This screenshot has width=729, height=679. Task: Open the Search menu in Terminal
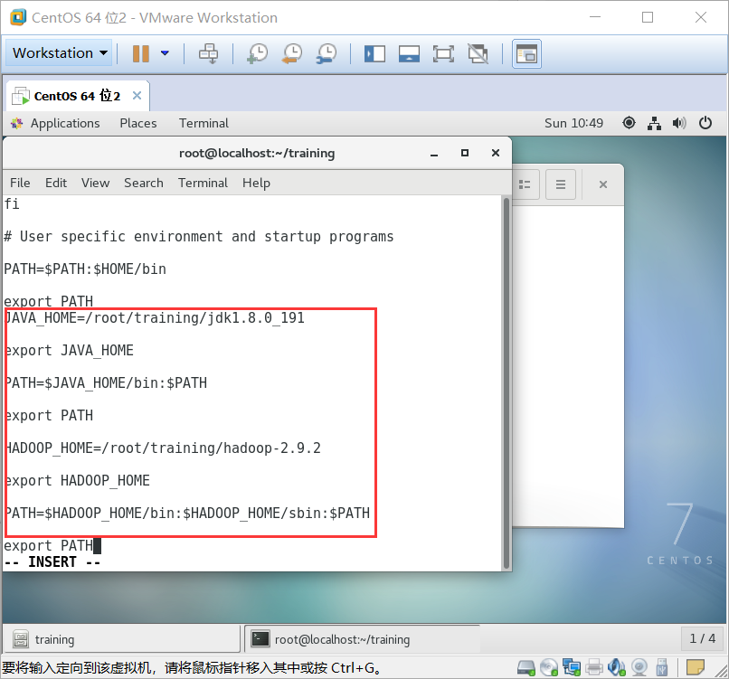coord(143,183)
